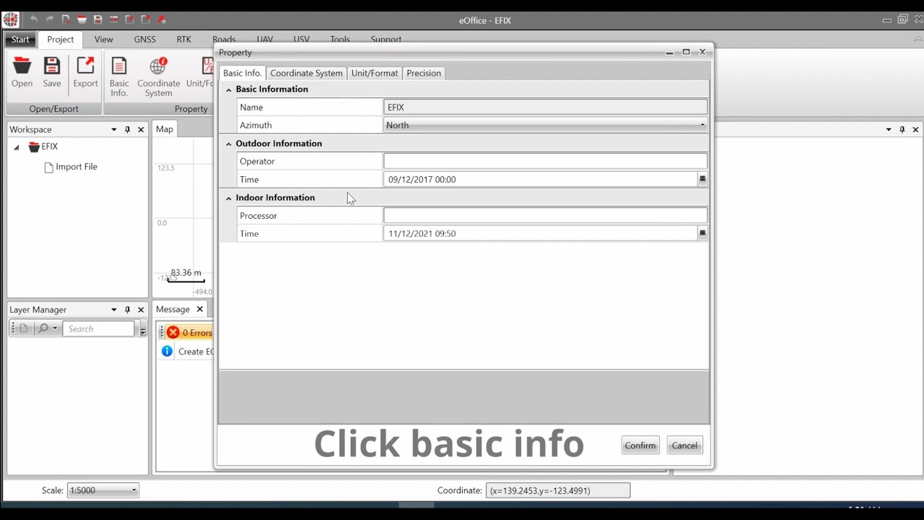Open the Scale 1:5000 dropdown
Screen dimensions: 924x520
(134, 490)
